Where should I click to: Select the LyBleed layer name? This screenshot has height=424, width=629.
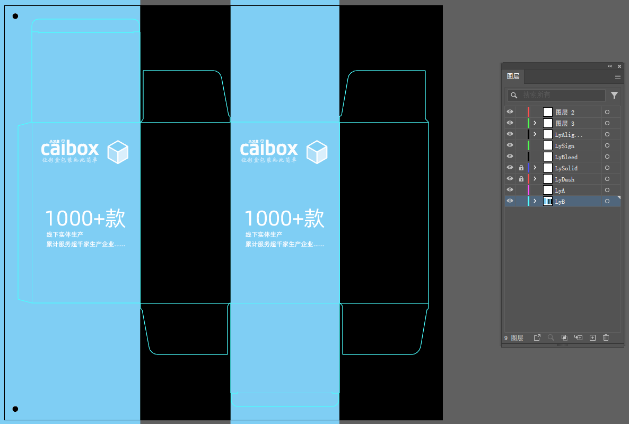(x=566, y=157)
